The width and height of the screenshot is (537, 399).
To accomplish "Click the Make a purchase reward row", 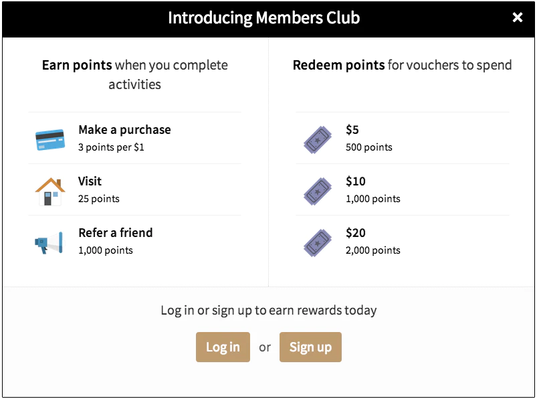I will (x=134, y=138).
